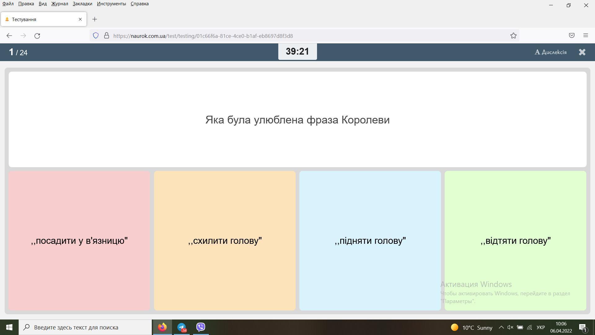Open the Закладки menu
595x335 pixels.
82,4
